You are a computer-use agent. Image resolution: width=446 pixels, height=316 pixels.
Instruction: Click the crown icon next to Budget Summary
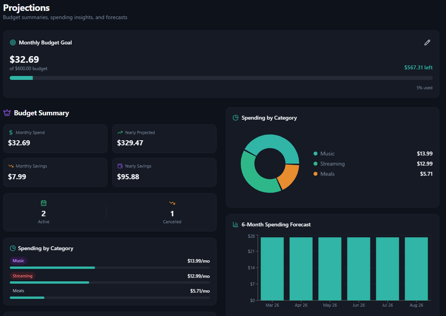coord(7,113)
